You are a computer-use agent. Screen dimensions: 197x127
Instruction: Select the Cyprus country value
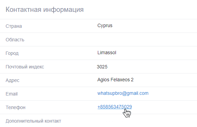point(105,26)
